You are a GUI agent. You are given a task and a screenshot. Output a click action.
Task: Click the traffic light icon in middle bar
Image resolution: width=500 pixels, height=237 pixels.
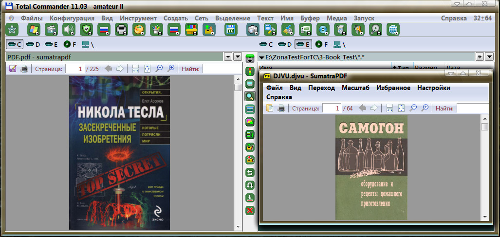250,72
